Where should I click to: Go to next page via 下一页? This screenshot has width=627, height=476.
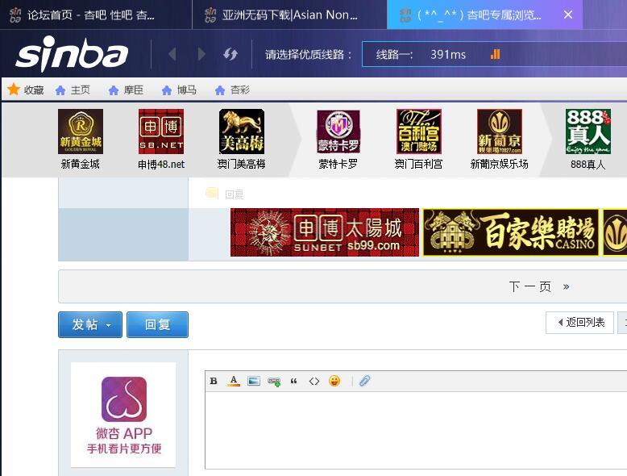(x=538, y=286)
